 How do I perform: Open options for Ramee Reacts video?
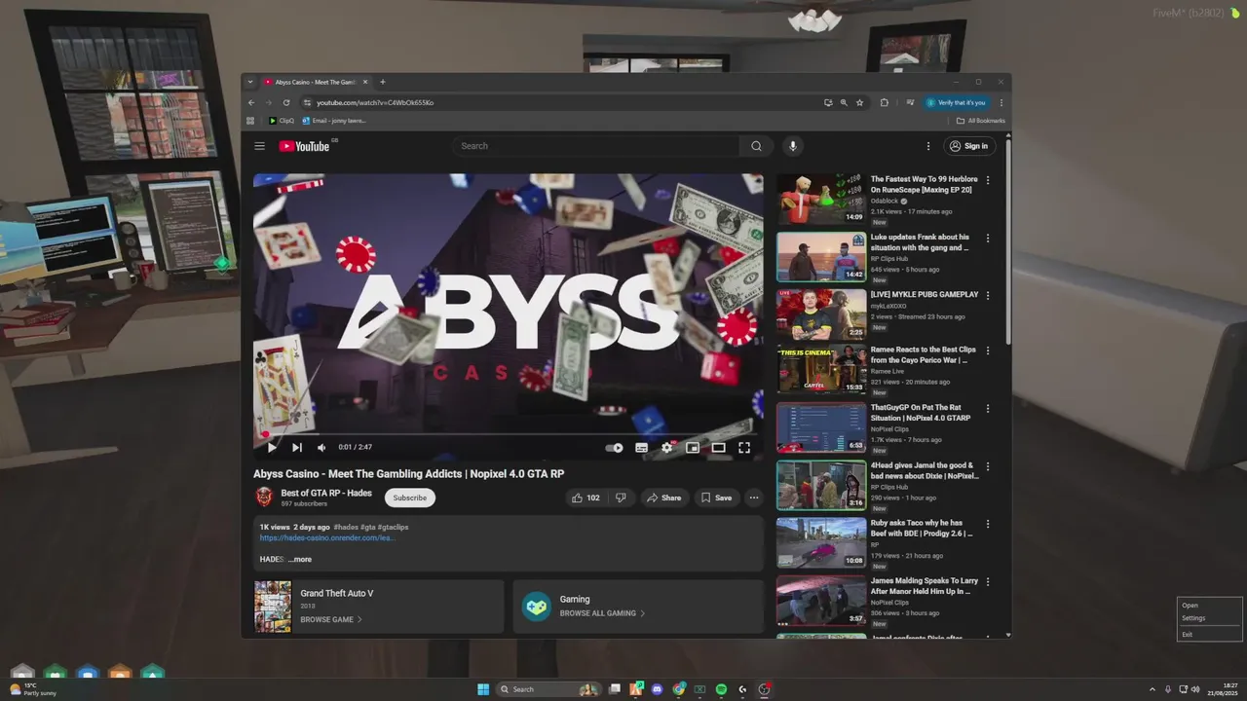pyautogui.click(x=988, y=351)
